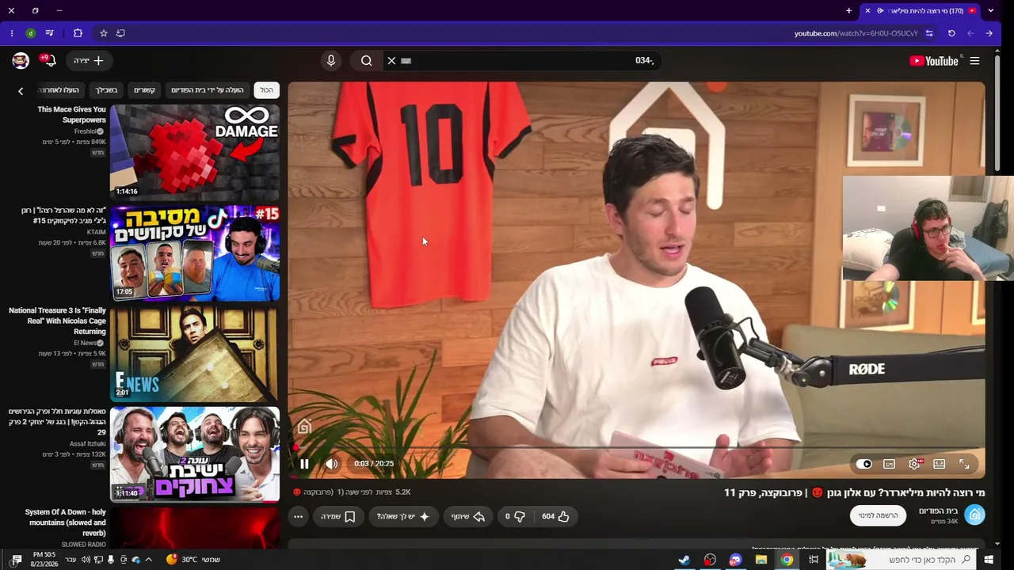Open the Assaf Itzhaki channel name
The width and height of the screenshot is (1014, 570).
[88, 444]
